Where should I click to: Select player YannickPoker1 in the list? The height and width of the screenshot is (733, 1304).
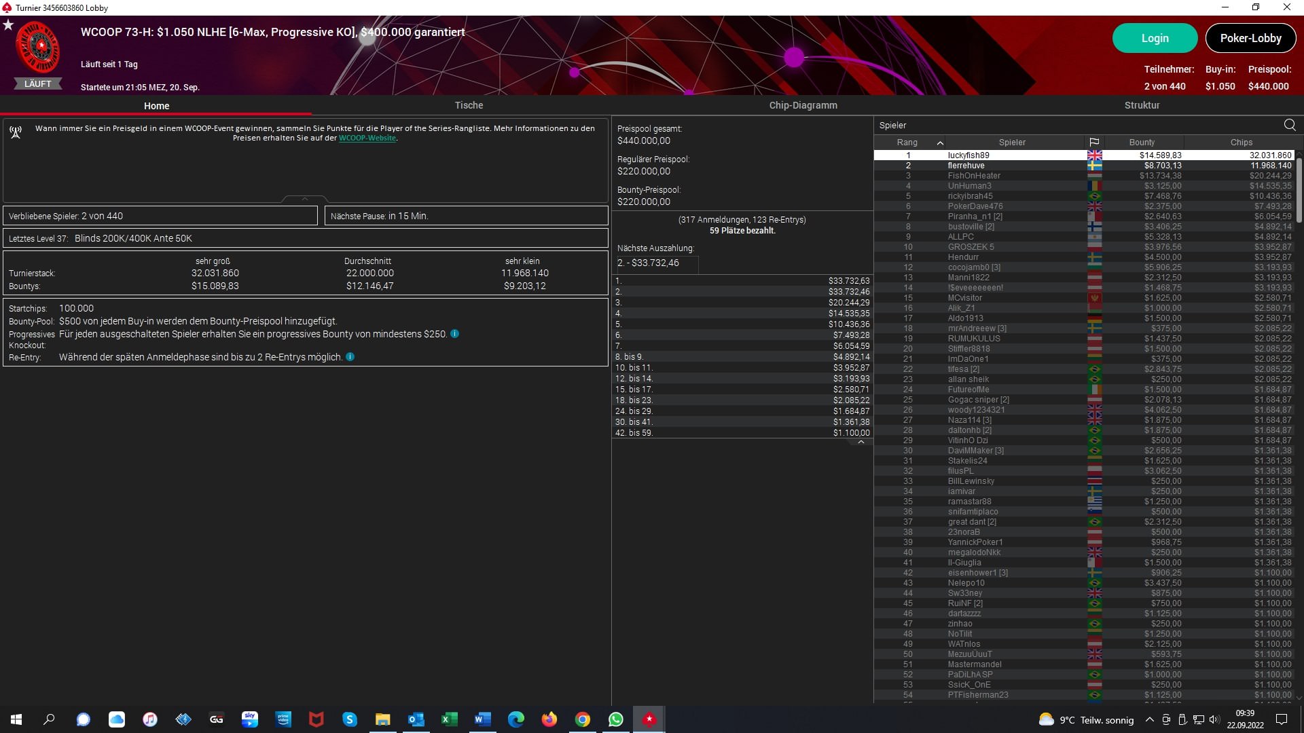coord(1084,542)
